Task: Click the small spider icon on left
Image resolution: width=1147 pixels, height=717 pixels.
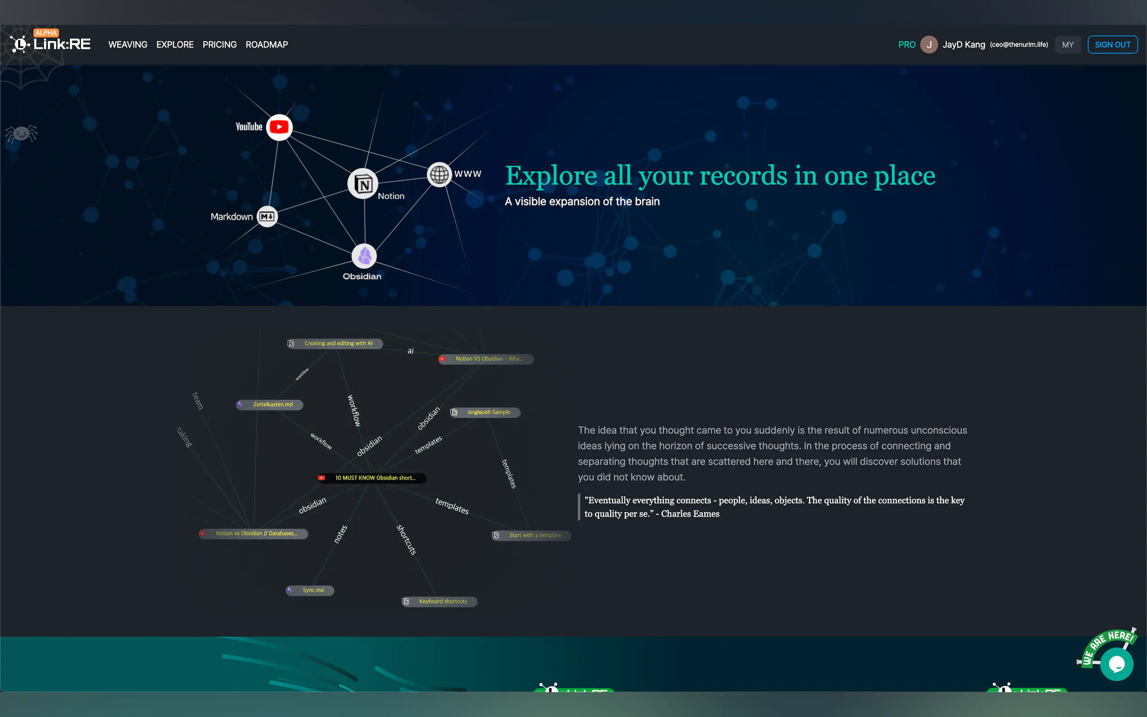Action: click(21, 134)
